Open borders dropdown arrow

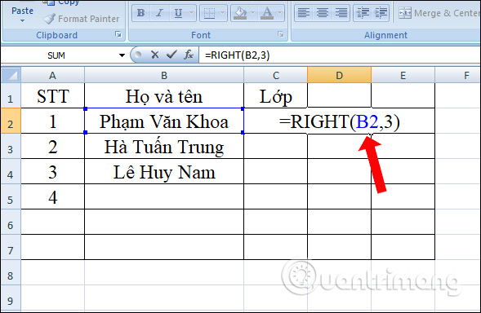click(x=223, y=13)
